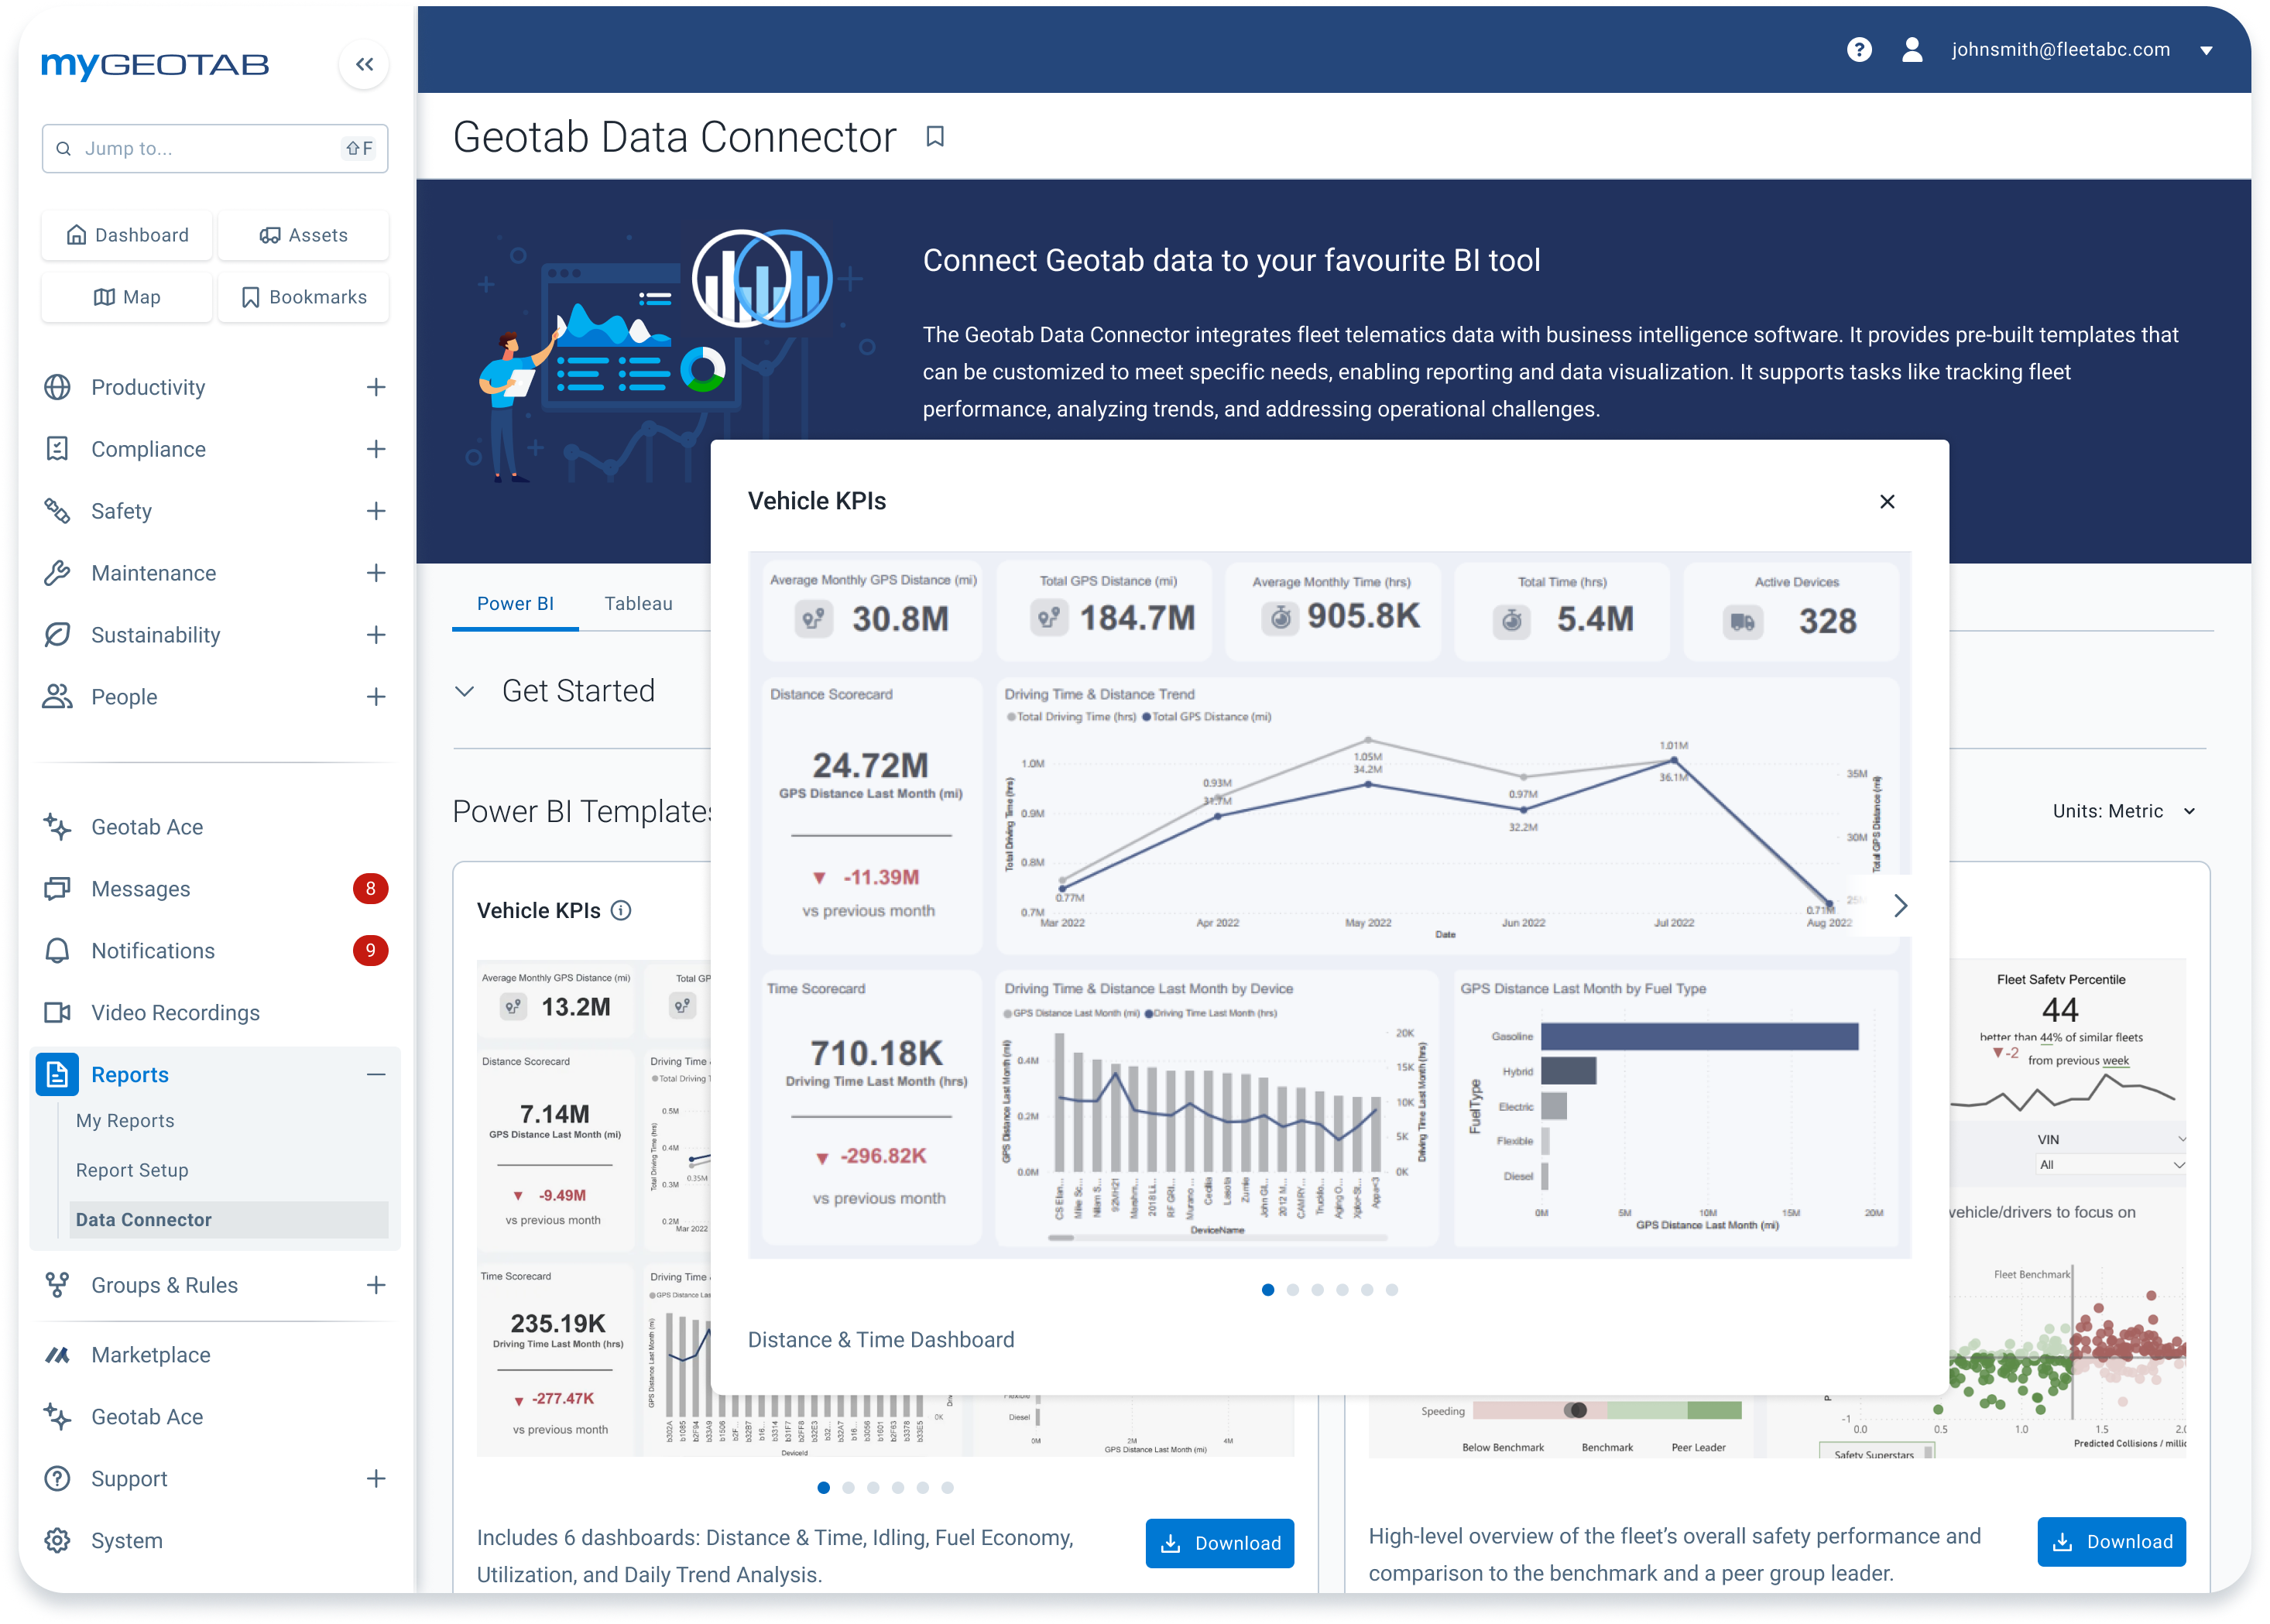Click the Productivity globe icon

[x=57, y=387]
